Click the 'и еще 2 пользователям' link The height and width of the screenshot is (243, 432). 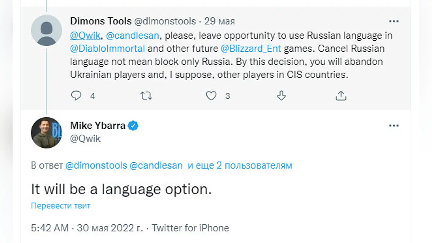click(x=240, y=166)
